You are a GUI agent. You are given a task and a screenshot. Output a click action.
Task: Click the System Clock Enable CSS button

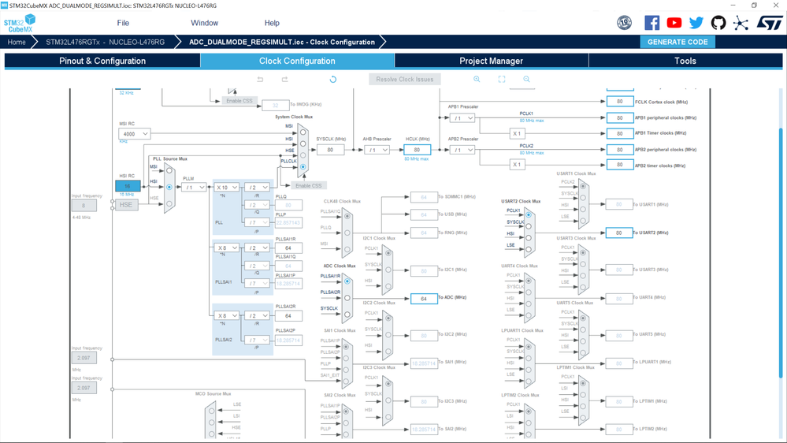point(309,185)
